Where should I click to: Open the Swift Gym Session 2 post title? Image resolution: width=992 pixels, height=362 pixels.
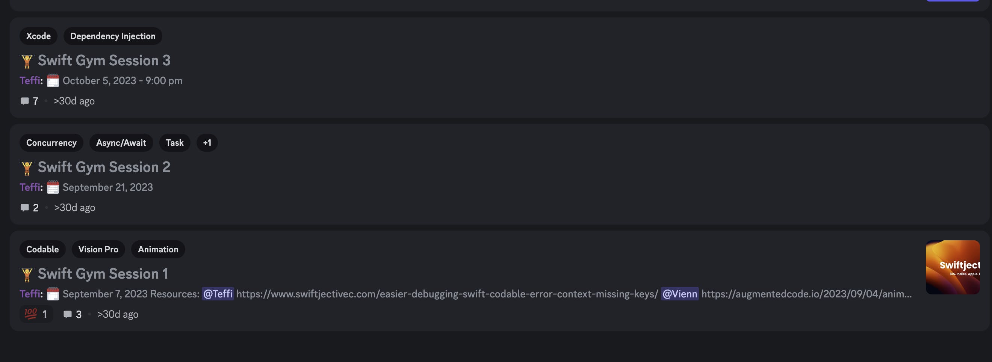pyautogui.click(x=104, y=167)
